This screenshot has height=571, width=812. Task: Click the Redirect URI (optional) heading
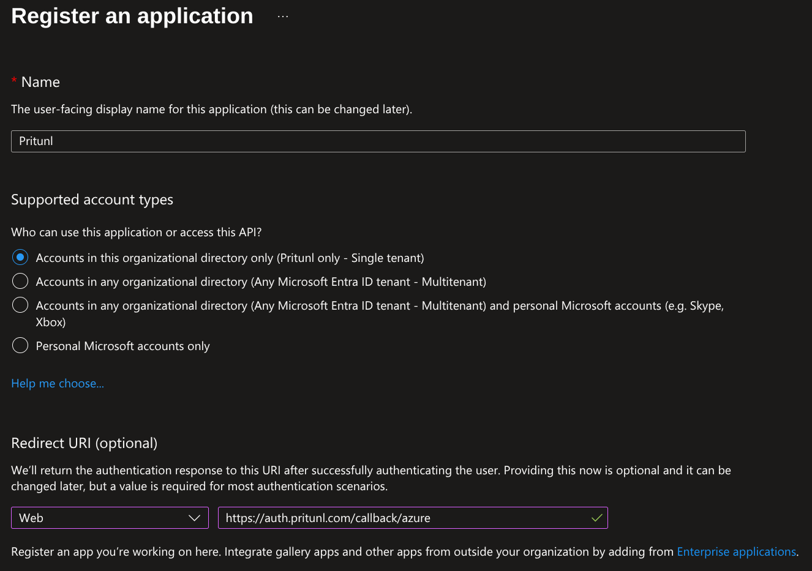85,443
